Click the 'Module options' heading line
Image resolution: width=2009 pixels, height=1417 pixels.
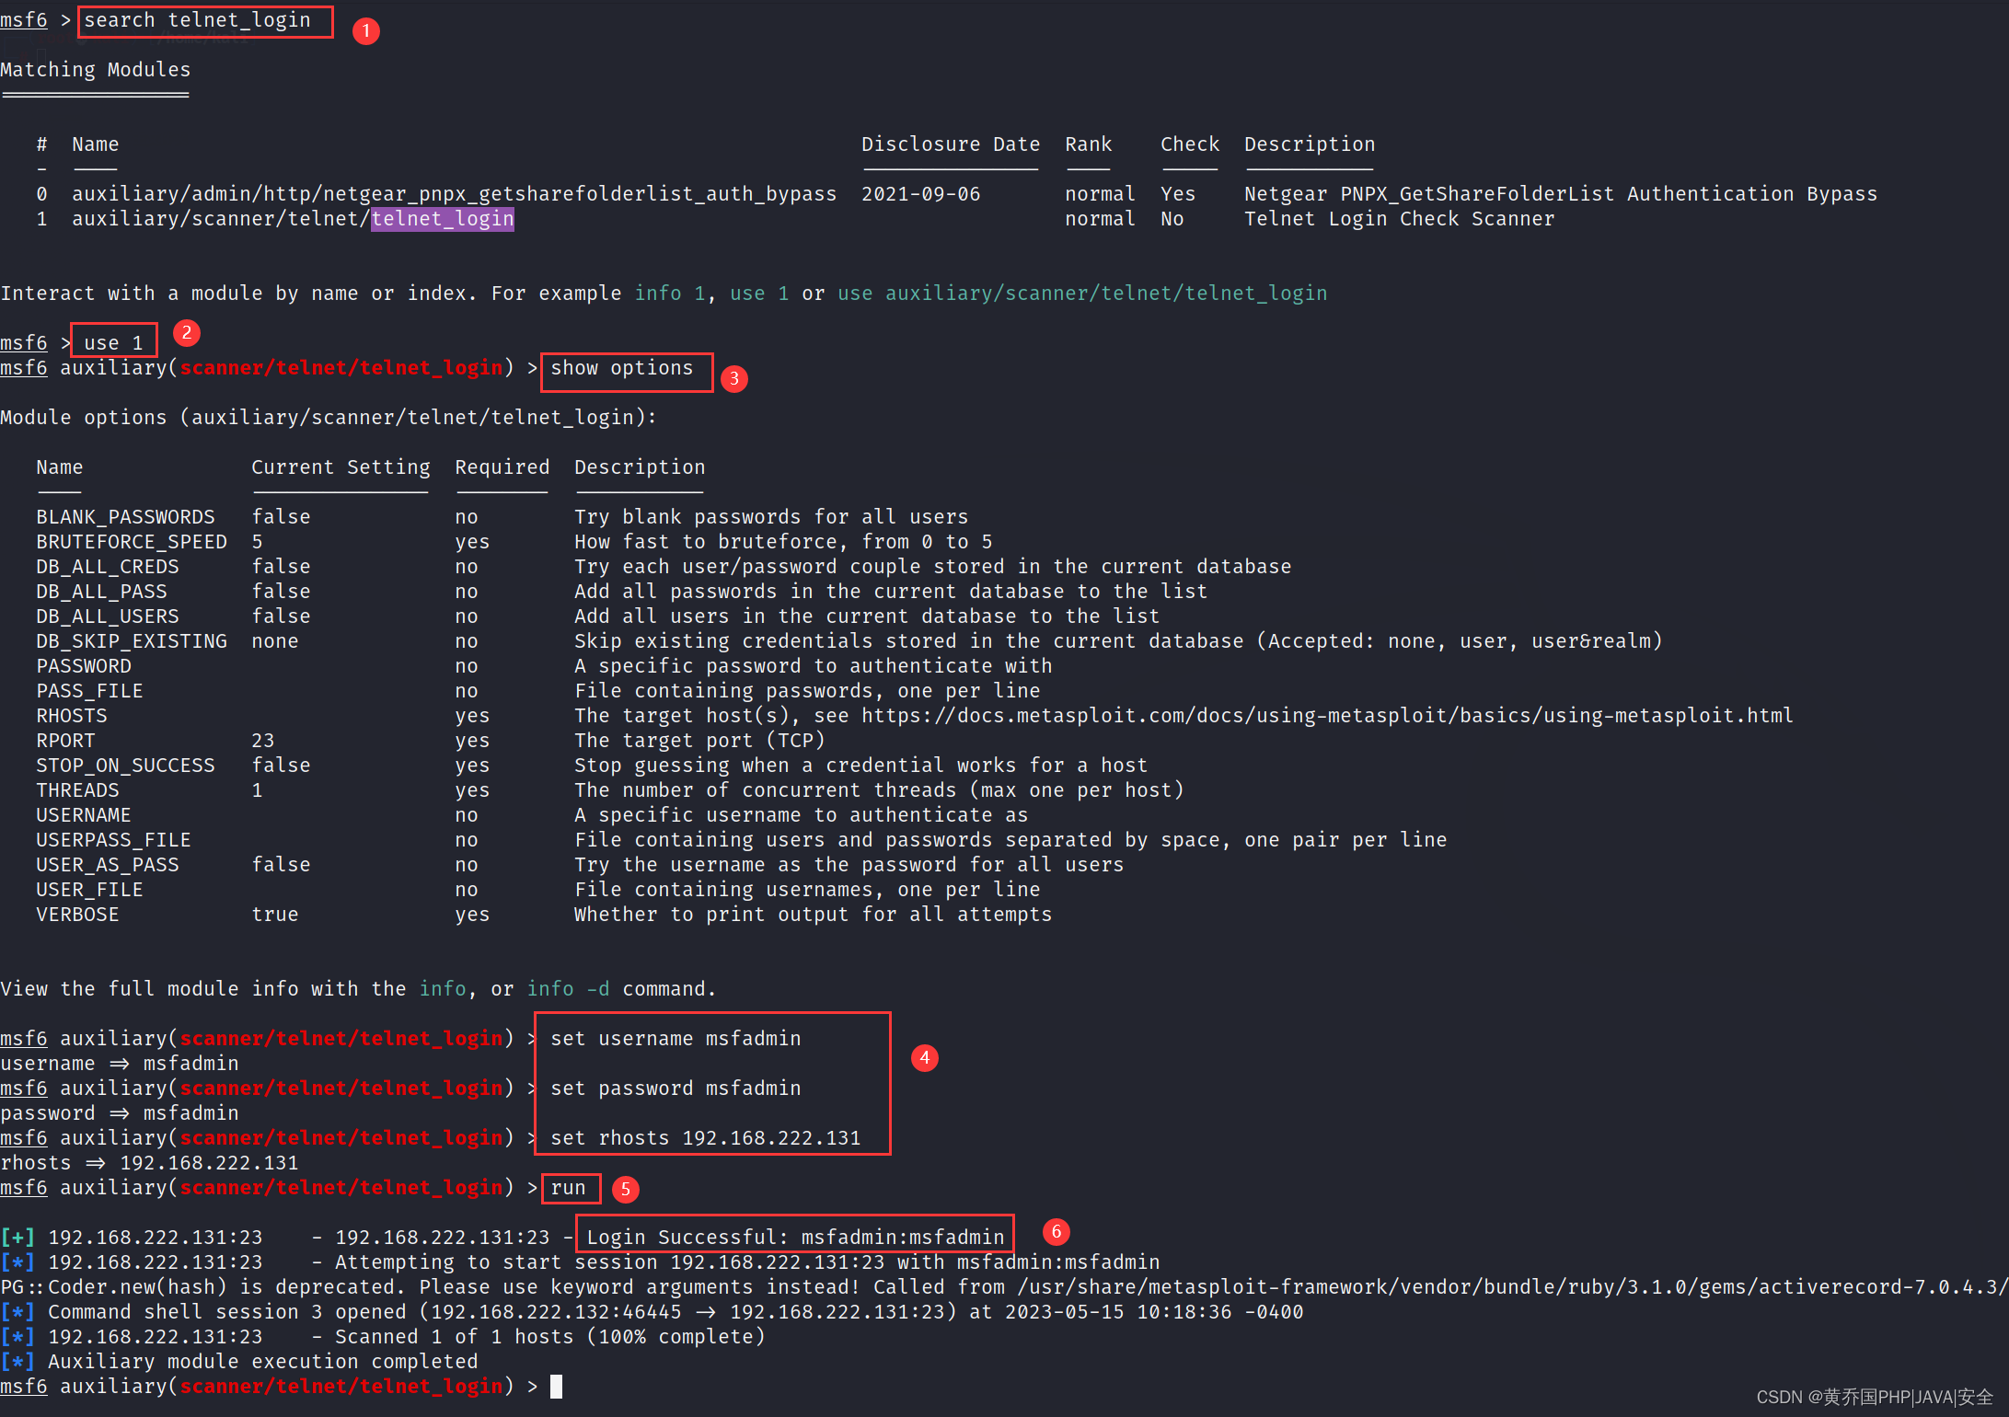pyautogui.click(x=329, y=418)
